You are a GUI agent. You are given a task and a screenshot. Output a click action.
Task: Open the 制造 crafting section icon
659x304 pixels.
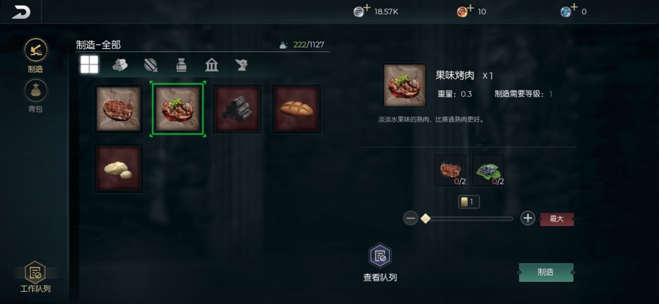click(x=36, y=50)
